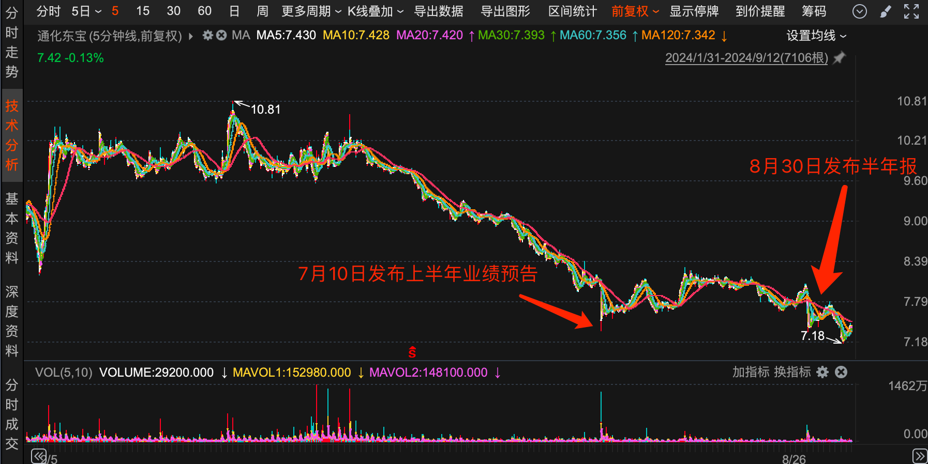Open MA indicator settings gear
The width and height of the screenshot is (928, 464).
tap(208, 35)
